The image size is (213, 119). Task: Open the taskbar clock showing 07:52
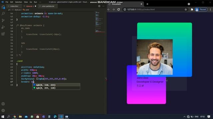click(x=203, y=117)
